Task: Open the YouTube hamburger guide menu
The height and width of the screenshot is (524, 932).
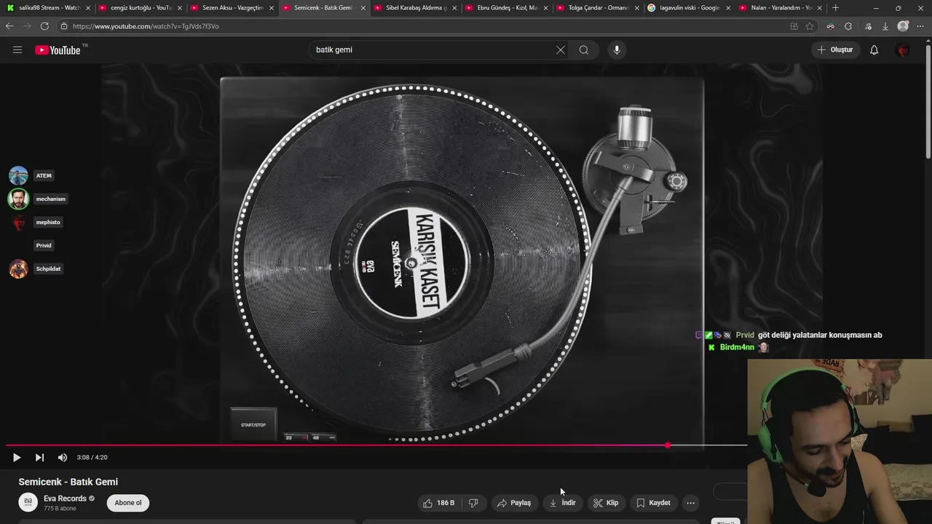Action: coord(17,50)
